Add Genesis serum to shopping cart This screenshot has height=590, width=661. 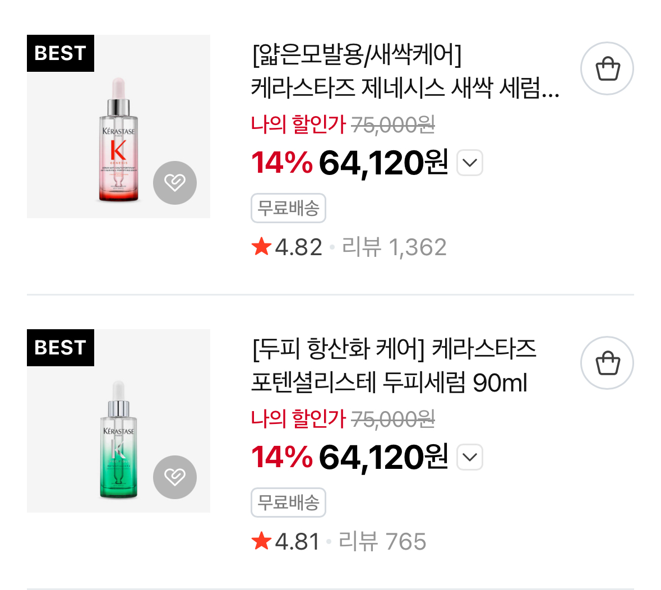pos(607,69)
